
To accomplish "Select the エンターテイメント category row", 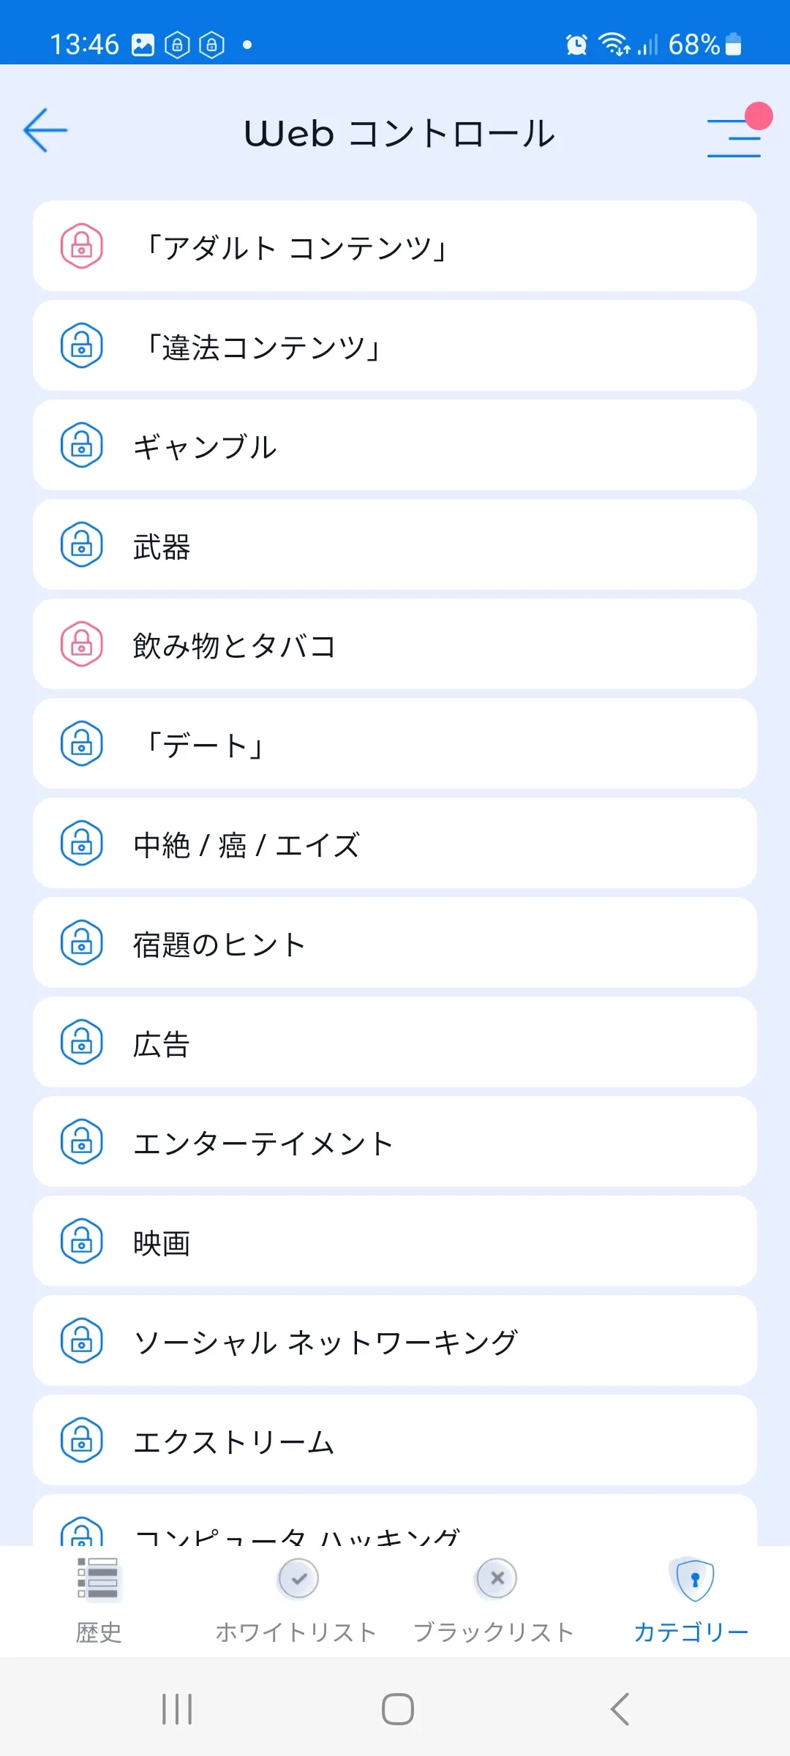I will click(x=395, y=1141).
